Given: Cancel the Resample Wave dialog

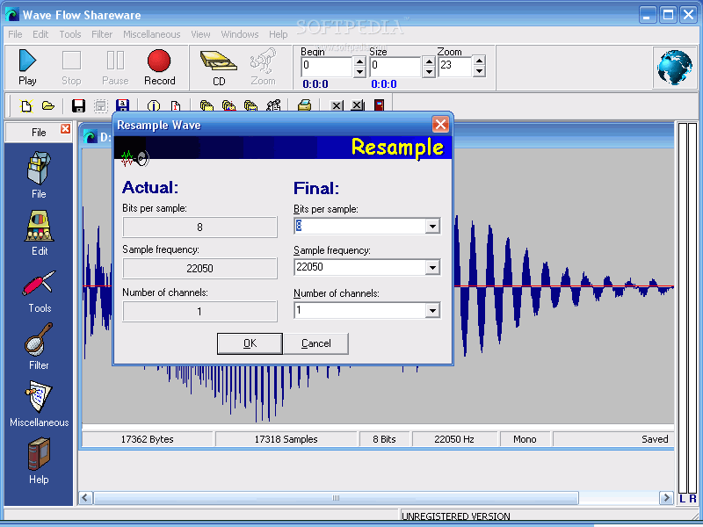Looking at the screenshot, I should pos(315,343).
